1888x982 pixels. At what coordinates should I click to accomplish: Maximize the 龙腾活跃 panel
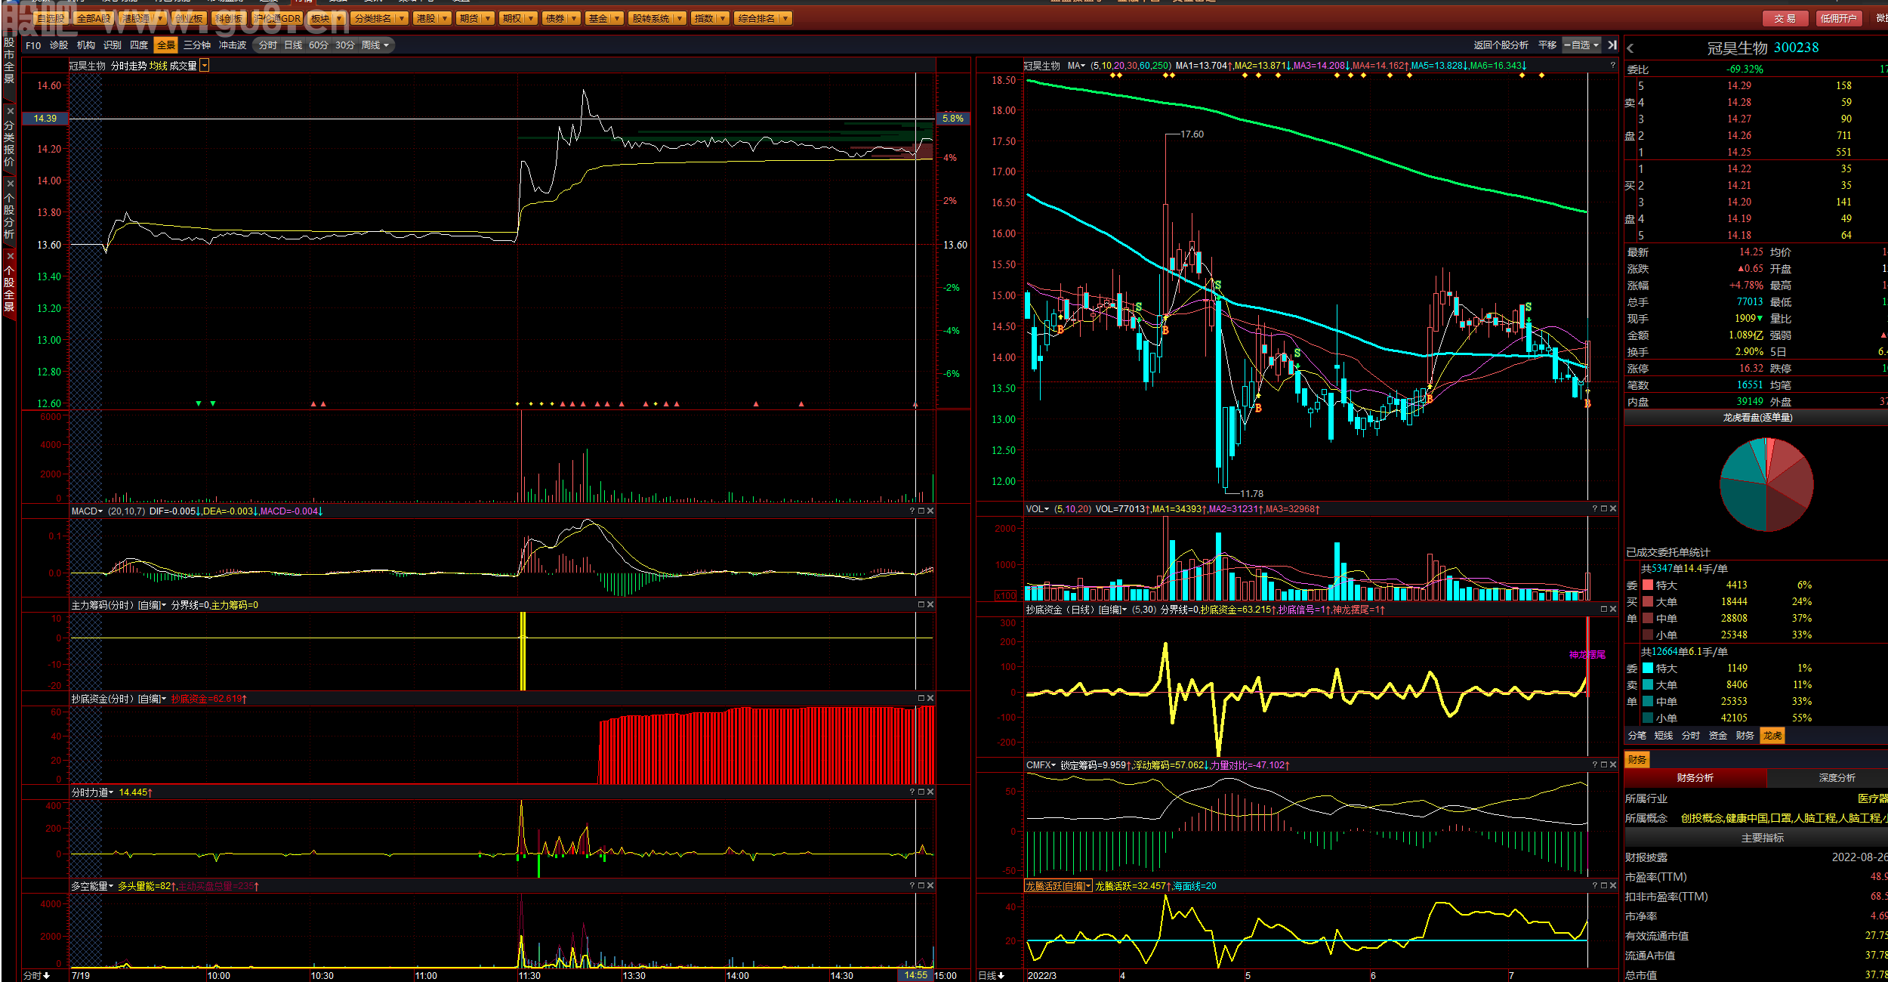pyautogui.click(x=1603, y=886)
